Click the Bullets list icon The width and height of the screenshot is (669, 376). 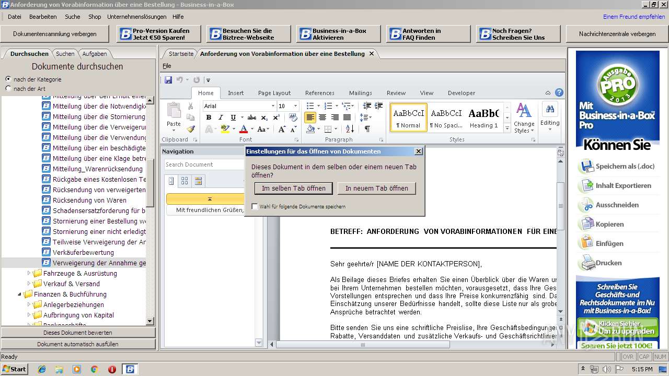click(x=310, y=106)
